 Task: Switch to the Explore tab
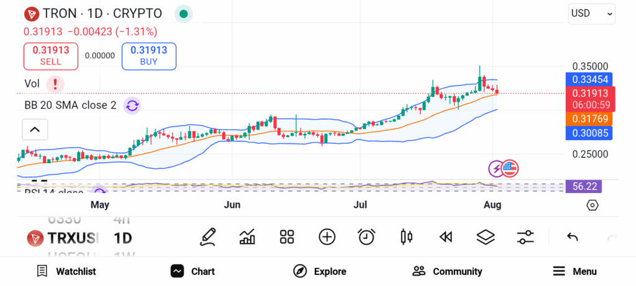tap(320, 271)
